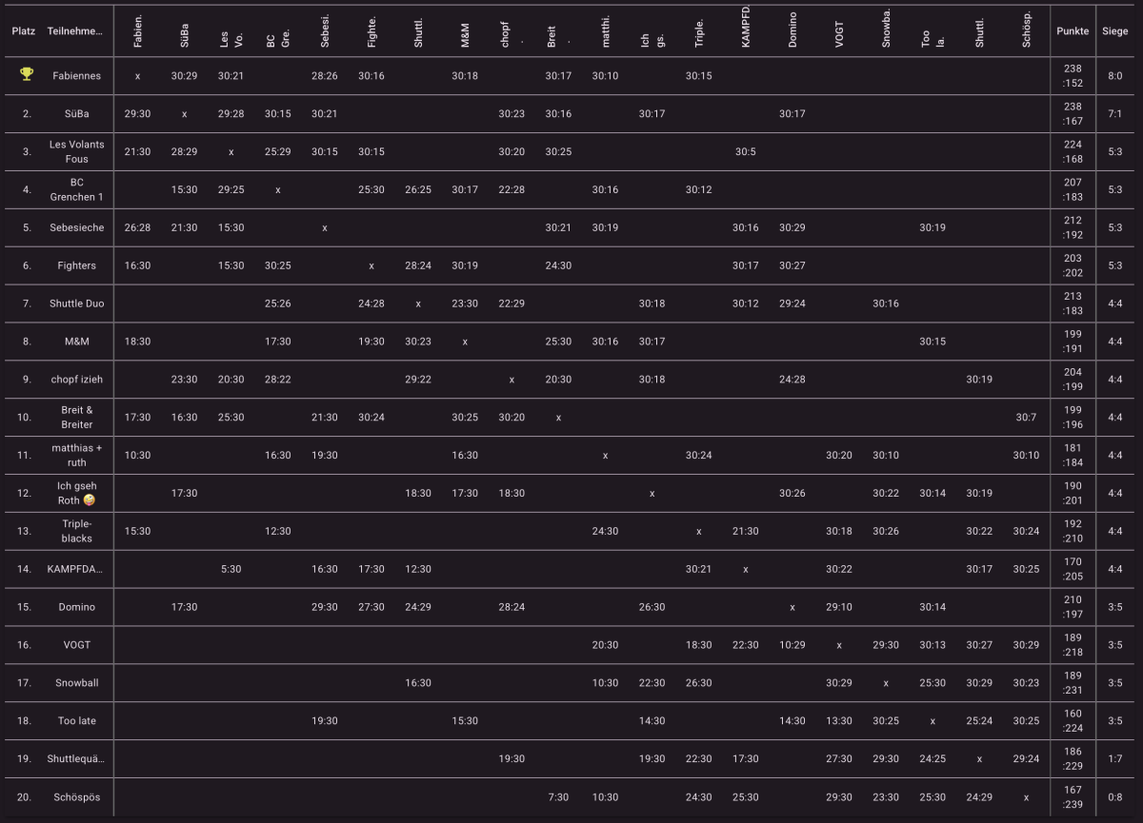Click the 238:152 points cell for Fabiennes

(1073, 75)
